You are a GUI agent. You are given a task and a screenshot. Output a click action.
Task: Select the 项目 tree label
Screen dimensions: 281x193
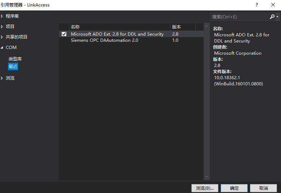(x=10, y=27)
